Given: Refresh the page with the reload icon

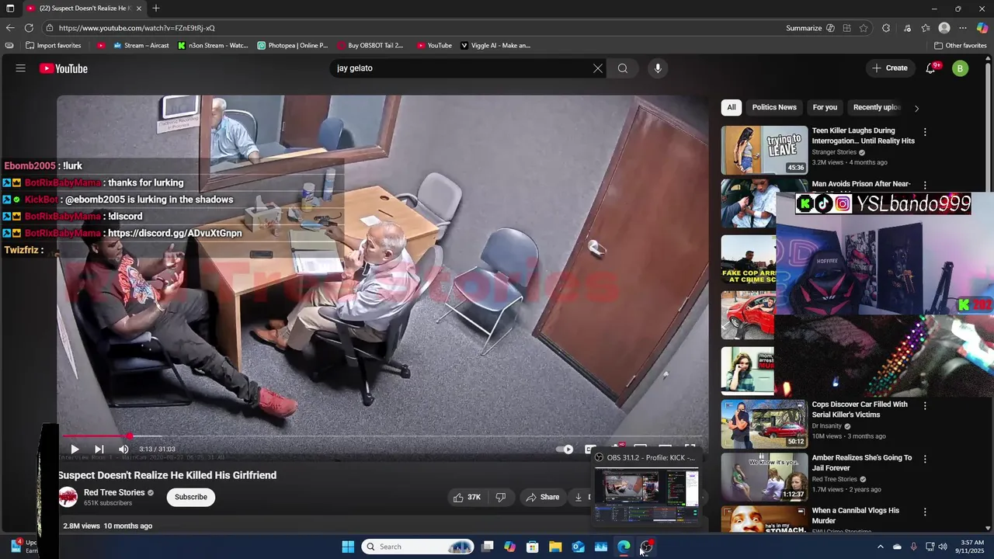Looking at the screenshot, I should tap(29, 28).
